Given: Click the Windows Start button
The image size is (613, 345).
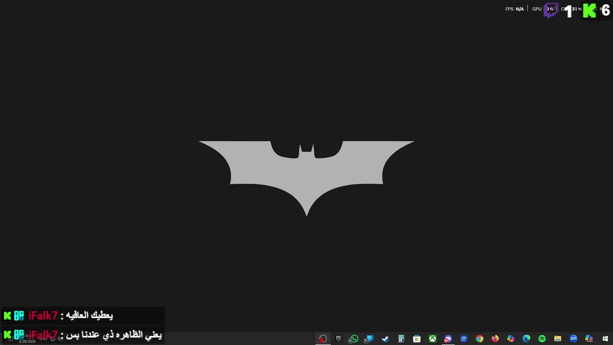Looking at the screenshot, I should 605,339.
